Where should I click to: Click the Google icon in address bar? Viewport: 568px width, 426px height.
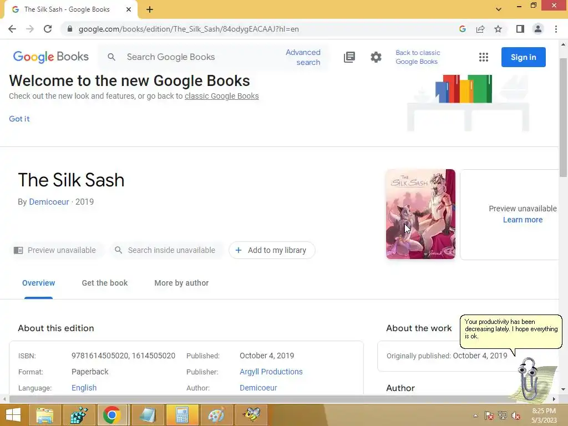[x=462, y=29]
